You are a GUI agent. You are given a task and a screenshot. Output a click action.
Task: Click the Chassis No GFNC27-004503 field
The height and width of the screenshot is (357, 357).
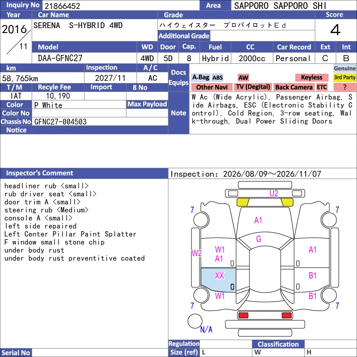[x=100, y=121]
